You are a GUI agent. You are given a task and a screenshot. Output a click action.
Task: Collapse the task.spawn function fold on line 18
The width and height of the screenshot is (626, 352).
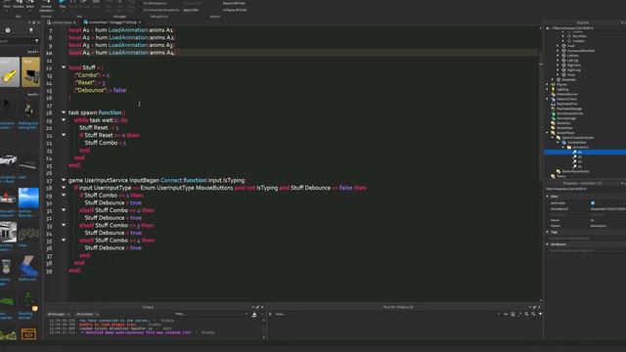pyautogui.click(x=64, y=112)
